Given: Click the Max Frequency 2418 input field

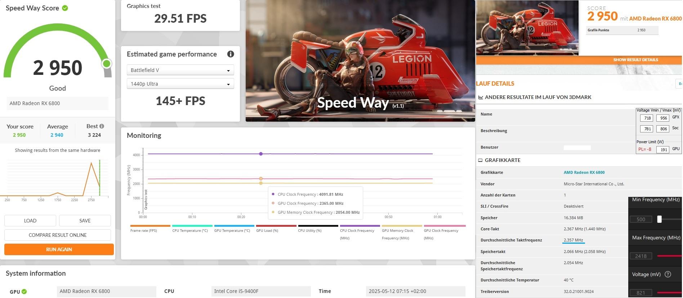Looking at the screenshot, I should pyautogui.click(x=641, y=256).
